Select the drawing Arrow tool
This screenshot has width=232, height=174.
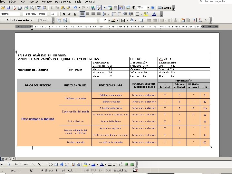[x=39, y=164]
